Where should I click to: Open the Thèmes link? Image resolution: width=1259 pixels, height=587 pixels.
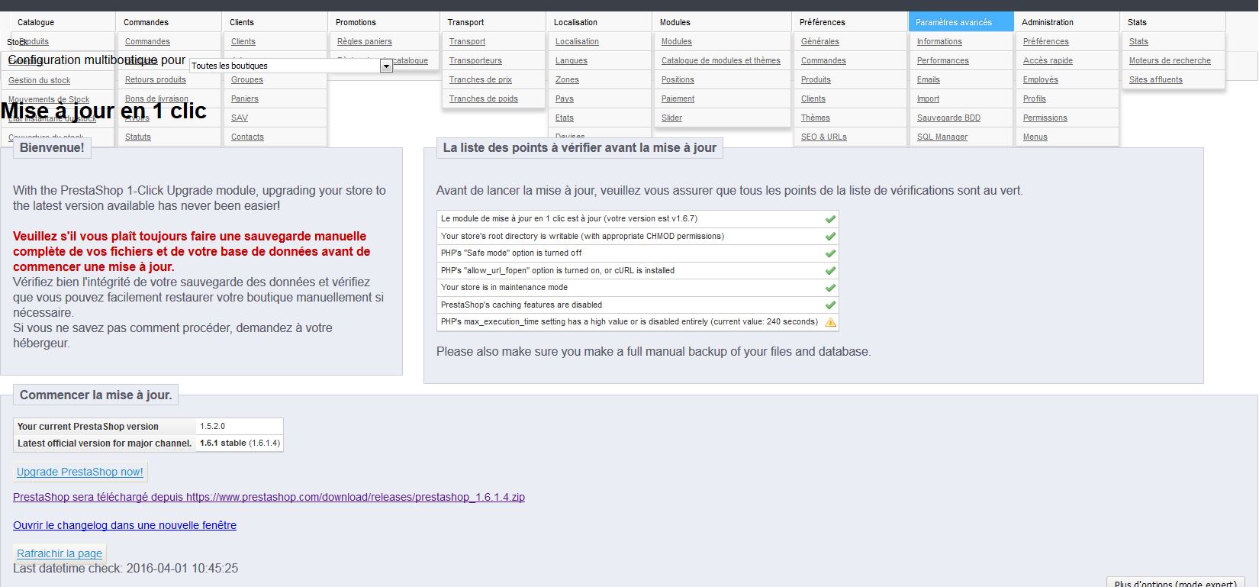click(x=816, y=118)
